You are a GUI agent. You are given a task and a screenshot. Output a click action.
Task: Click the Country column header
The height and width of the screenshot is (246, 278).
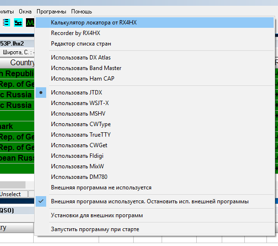17,62
